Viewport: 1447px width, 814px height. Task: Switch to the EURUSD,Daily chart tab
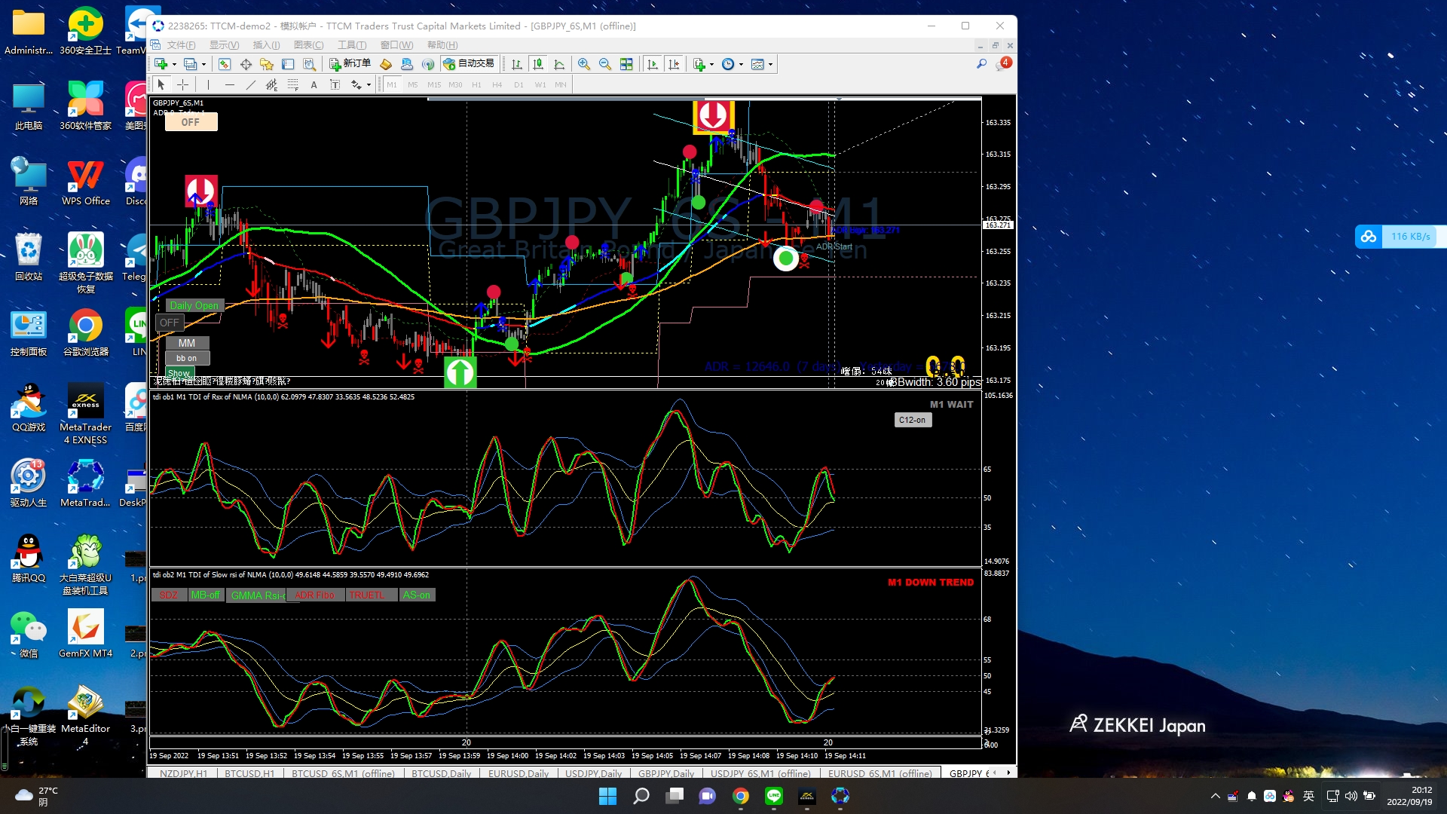click(518, 773)
